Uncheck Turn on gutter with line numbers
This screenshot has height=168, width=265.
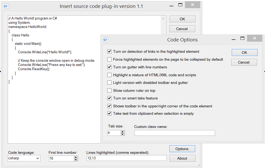tap(109, 67)
